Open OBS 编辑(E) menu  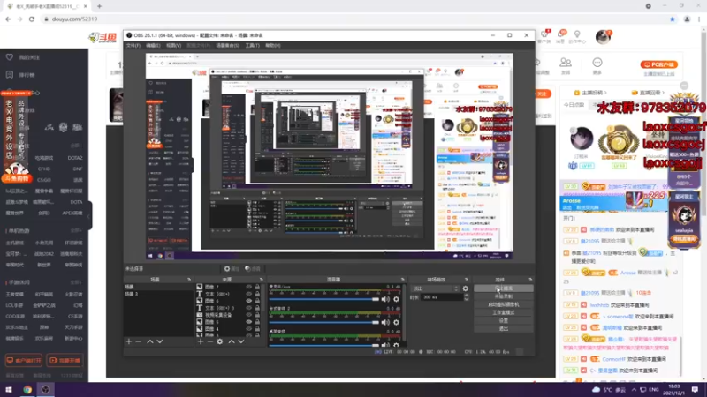pyautogui.click(x=153, y=46)
